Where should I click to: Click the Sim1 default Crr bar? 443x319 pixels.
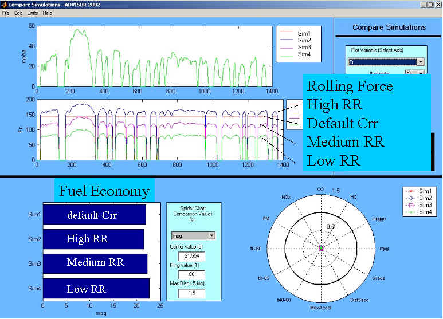[x=95, y=215]
